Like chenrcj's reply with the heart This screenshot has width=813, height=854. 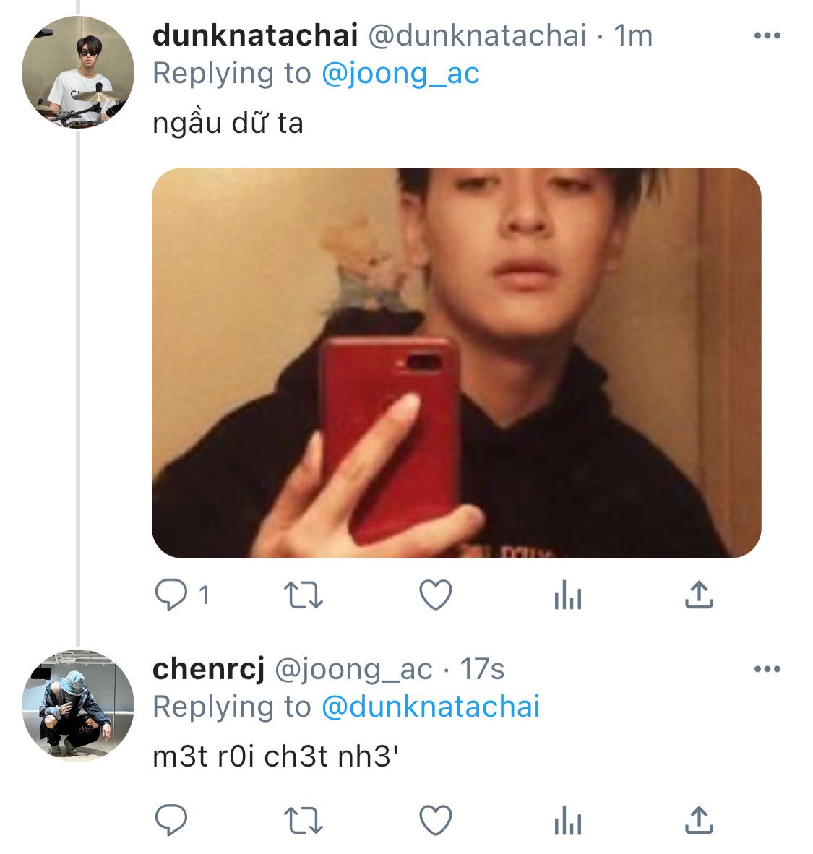pyautogui.click(x=435, y=820)
